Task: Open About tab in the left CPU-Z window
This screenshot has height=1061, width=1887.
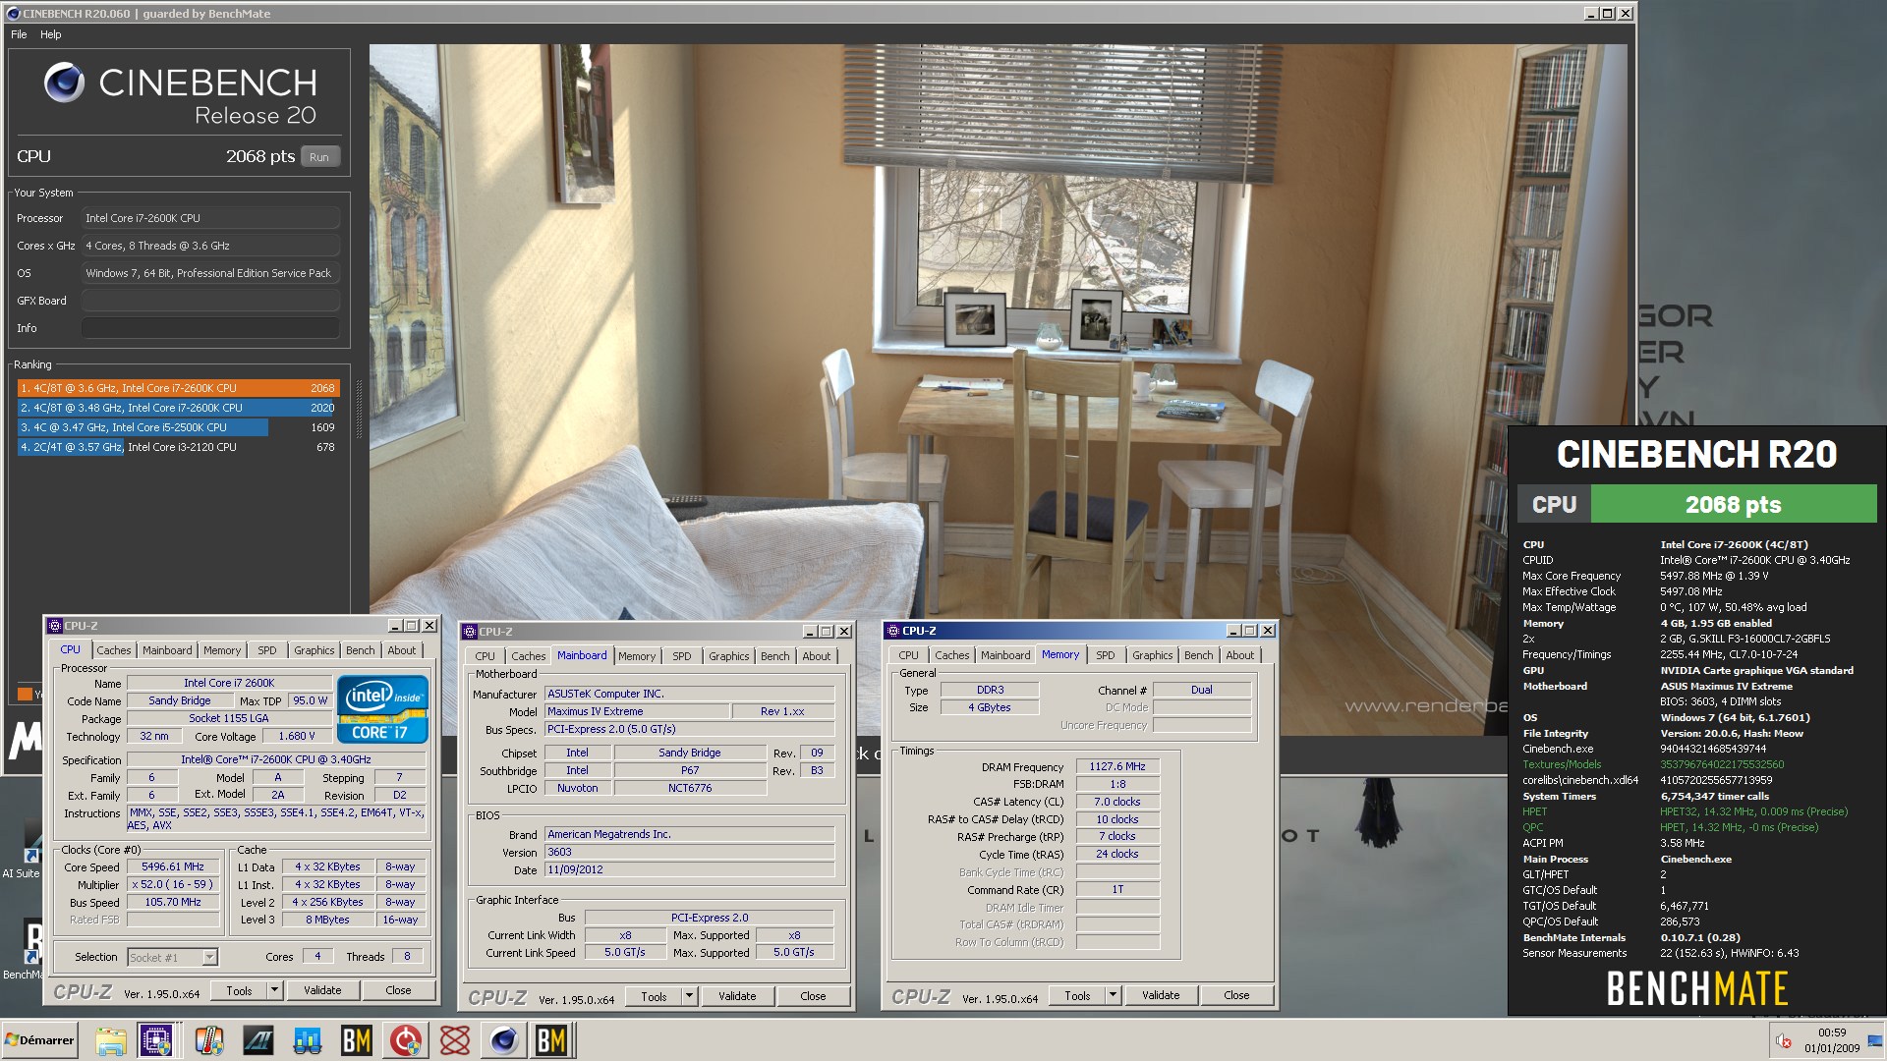Action: (x=401, y=650)
